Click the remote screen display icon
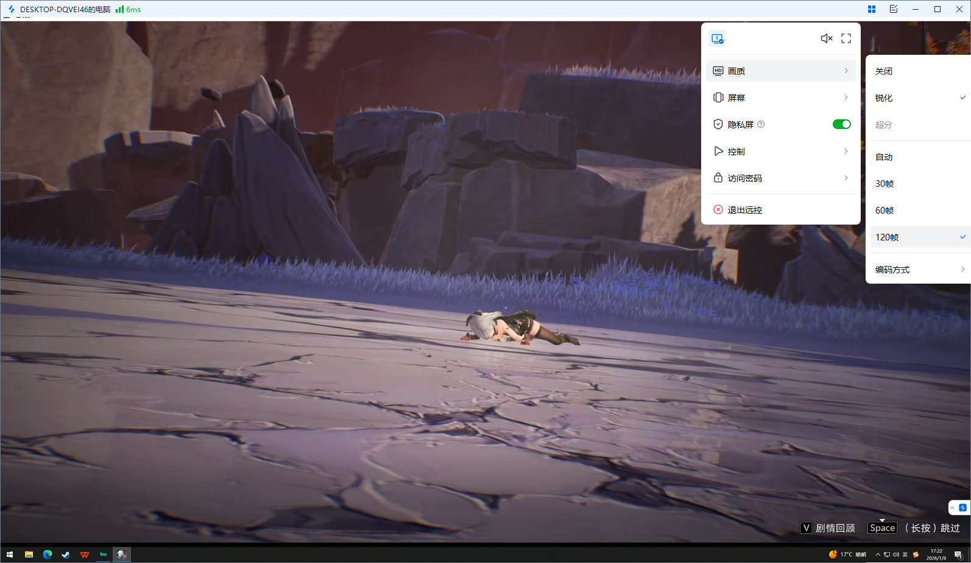The image size is (971, 563). point(717,38)
